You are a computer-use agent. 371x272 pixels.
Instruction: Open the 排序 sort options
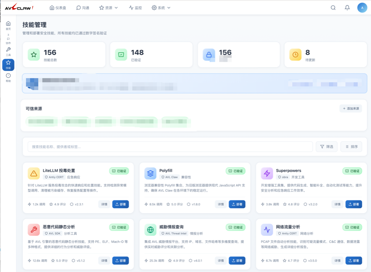[x=351, y=146]
